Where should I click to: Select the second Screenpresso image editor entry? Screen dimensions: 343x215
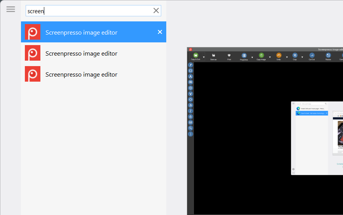93,53
